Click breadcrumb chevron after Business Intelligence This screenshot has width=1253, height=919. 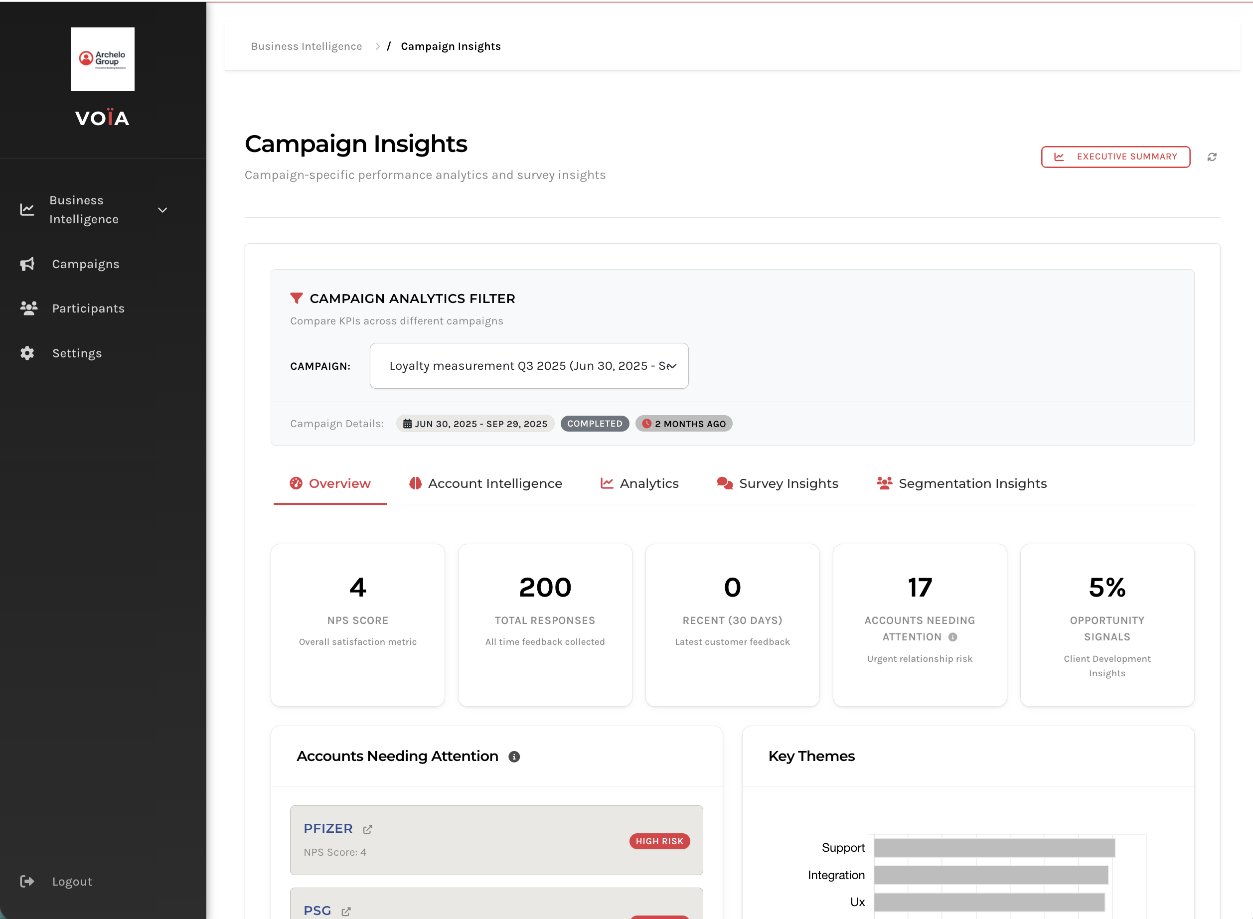[378, 46]
